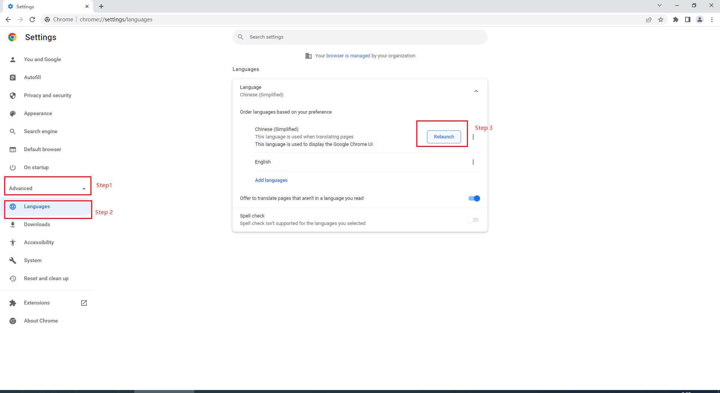
Task: Open the side panel icon
Action: coord(688,19)
